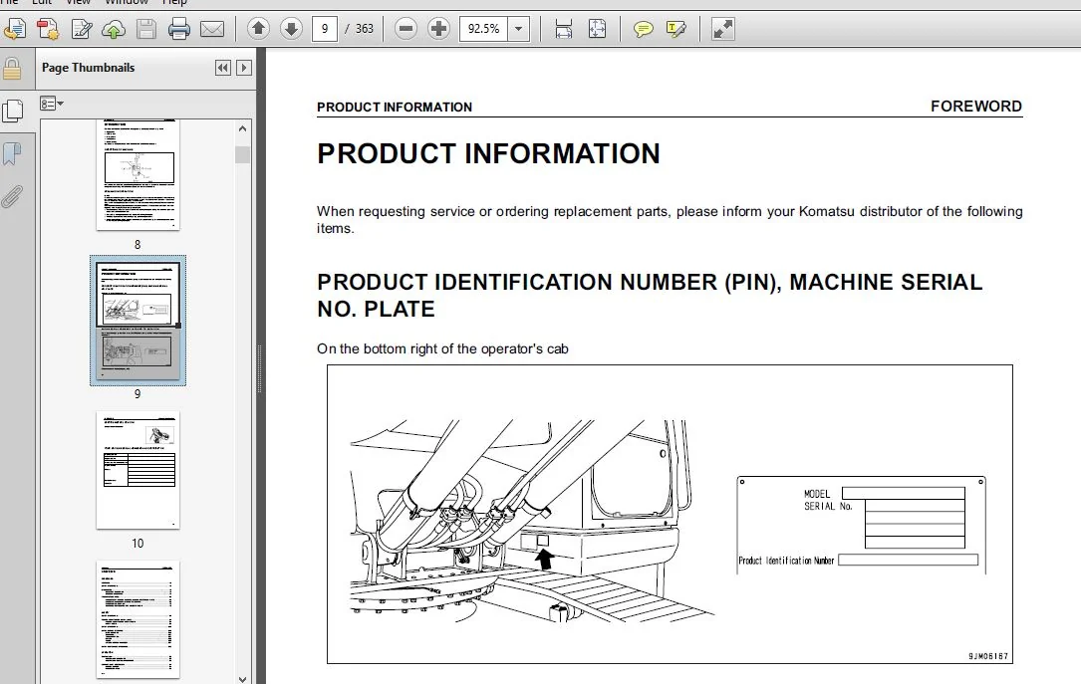
Task: Go to previous page with up arrow
Action: pos(258,28)
